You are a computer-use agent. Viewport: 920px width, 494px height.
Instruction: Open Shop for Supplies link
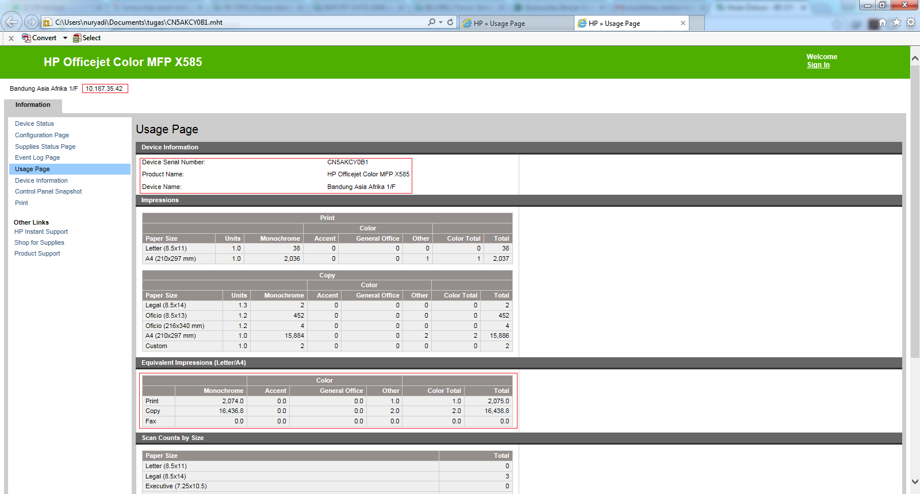coord(39,242)
